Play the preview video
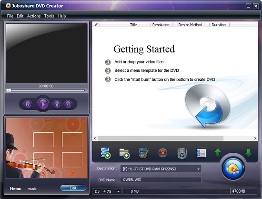This screenshot has width=262, height=199. click(x=43, y=104)
